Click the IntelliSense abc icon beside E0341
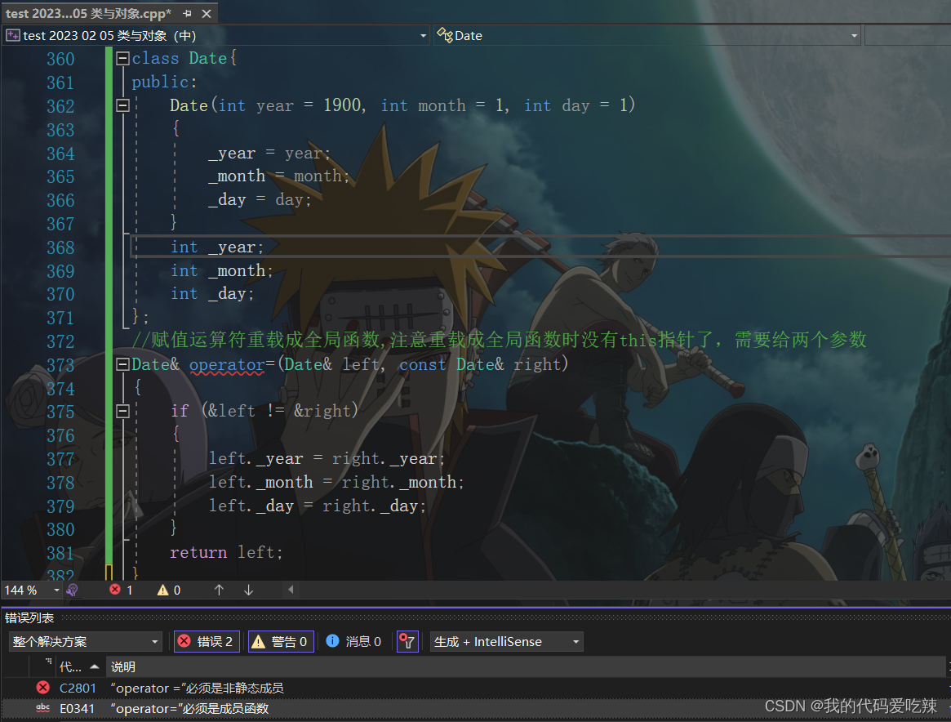951x722 pixels. point(43,708)
